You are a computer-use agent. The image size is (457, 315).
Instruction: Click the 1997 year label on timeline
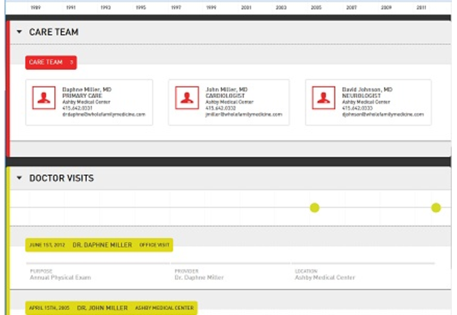176,7
